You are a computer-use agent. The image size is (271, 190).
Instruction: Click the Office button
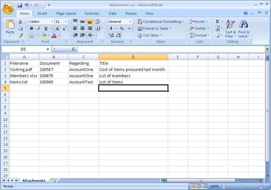pyautogui.click(x=8, y=8)
